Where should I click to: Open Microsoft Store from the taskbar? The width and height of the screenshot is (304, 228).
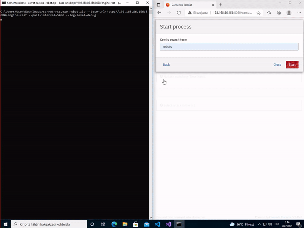coord(136,224)
